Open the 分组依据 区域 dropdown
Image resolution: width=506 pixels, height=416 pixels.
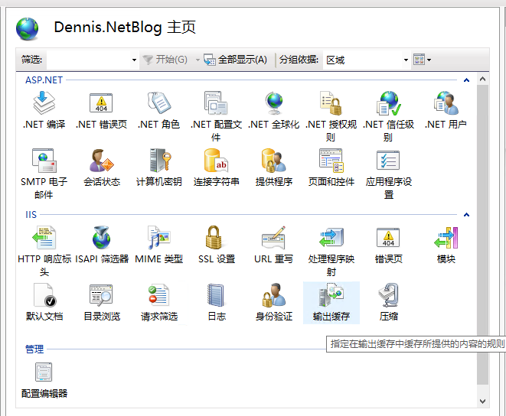coord(406,60)
